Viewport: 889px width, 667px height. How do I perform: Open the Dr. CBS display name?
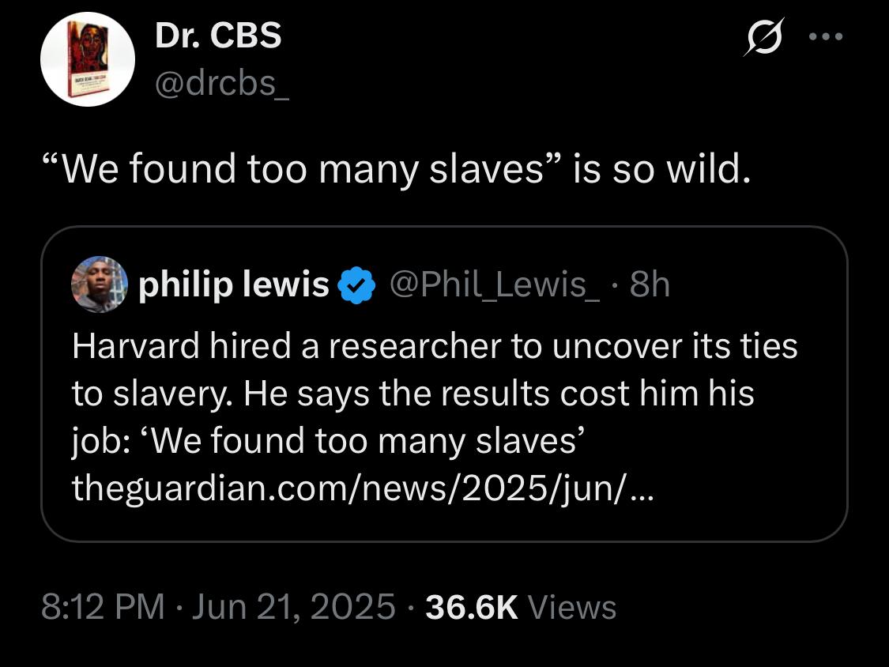click(218, 35)
